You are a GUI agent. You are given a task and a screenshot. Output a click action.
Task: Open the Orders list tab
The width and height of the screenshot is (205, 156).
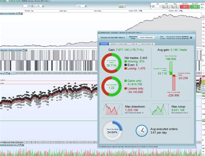[x=134, y=44]
